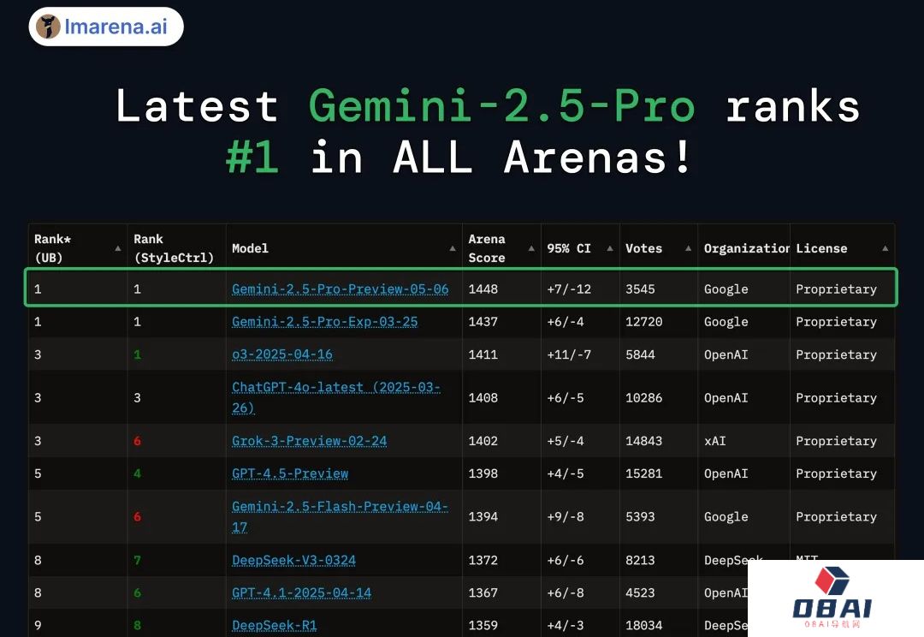Click the lmarena.ai logo badge
The height and width of the screenshot is (637, 924).
click(106, 27)
